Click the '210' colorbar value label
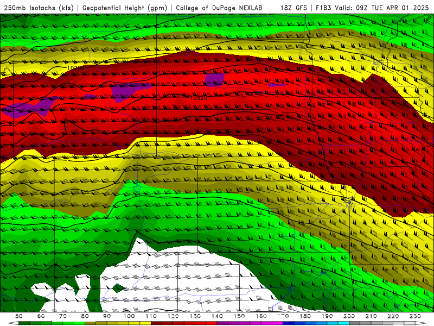Image resolution: width=434 pixels, height=326 pixels. [x=371, y=316]
